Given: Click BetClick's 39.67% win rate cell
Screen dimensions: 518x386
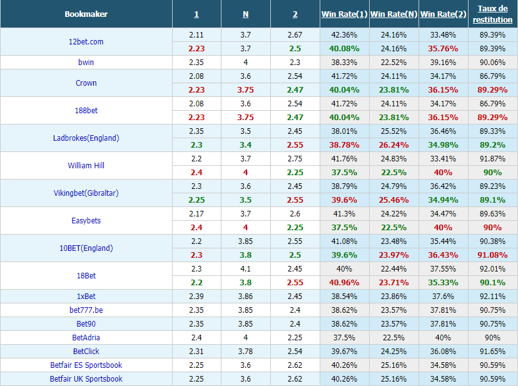Looking at the screenshot, I should pos(344,352).
